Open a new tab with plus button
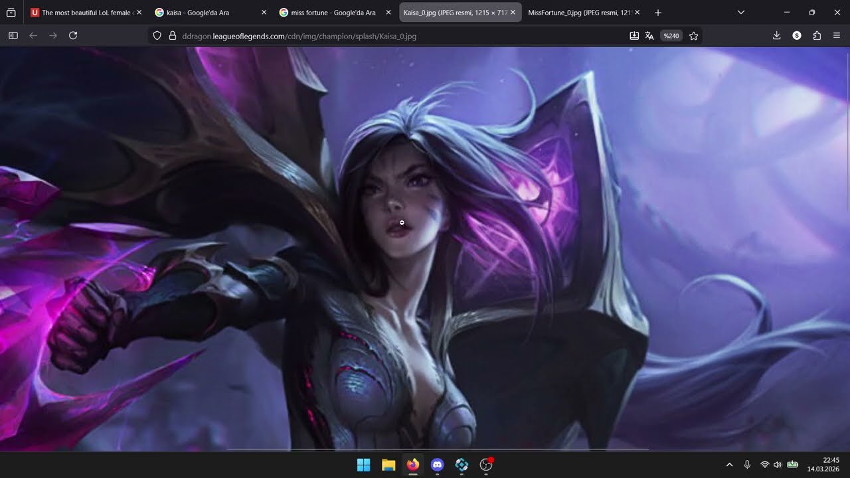 point(658,13)
